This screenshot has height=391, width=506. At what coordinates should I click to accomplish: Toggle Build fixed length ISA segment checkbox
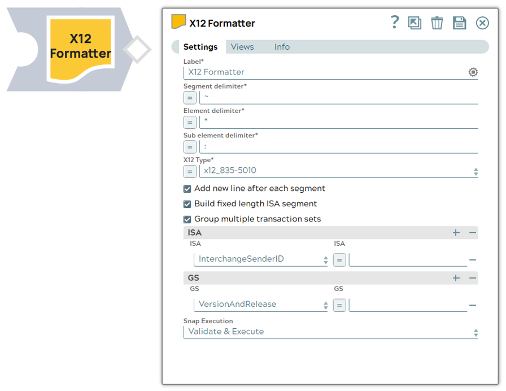coord(187,204)
